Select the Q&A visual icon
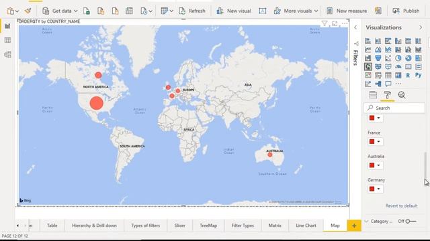The width and height of the screenshot is (430, 241). coord(388,84)
